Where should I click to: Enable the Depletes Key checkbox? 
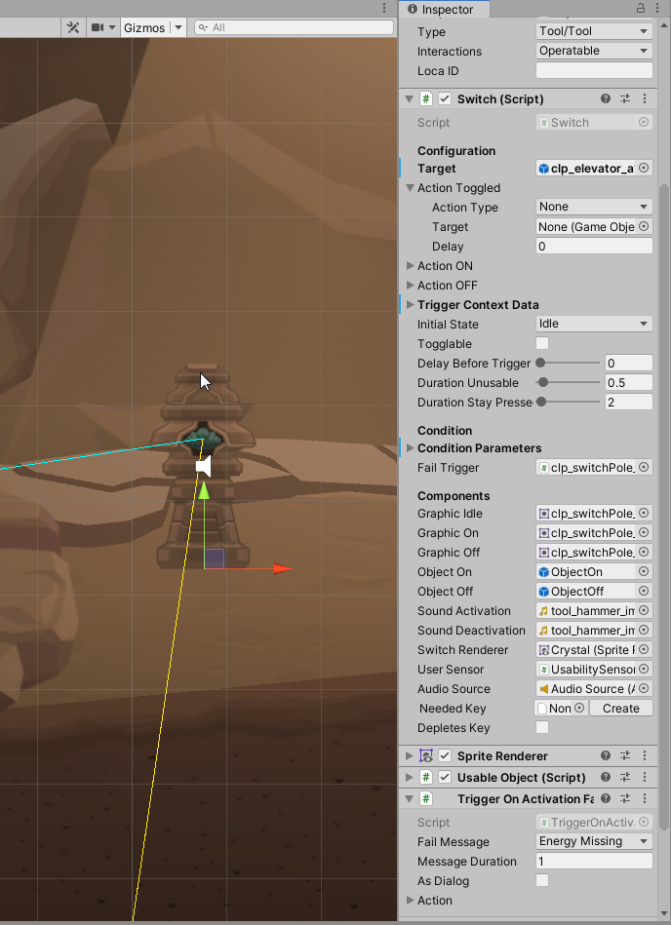click(542, 728)
